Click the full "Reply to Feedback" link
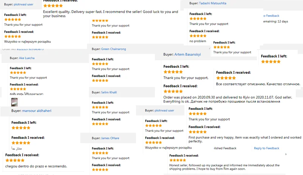The height and width of the screenshot is (175, 303). [267, 148]
